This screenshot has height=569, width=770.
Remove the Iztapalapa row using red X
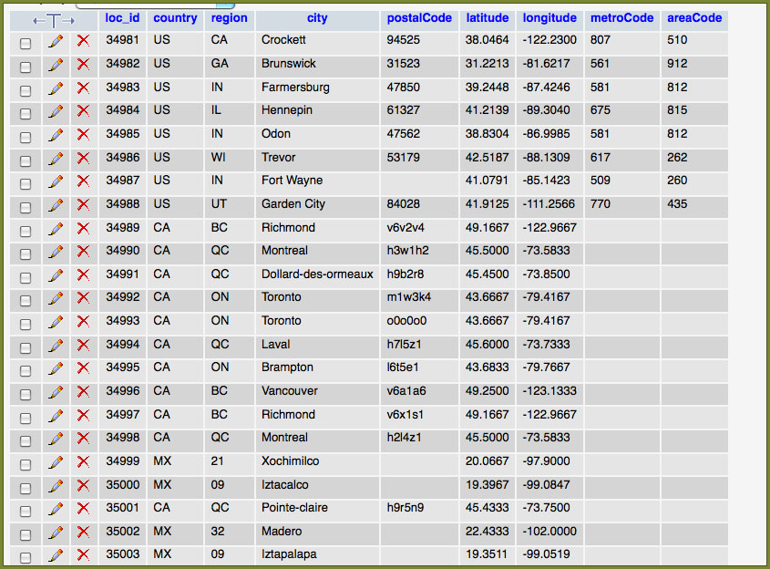point(83,554)
